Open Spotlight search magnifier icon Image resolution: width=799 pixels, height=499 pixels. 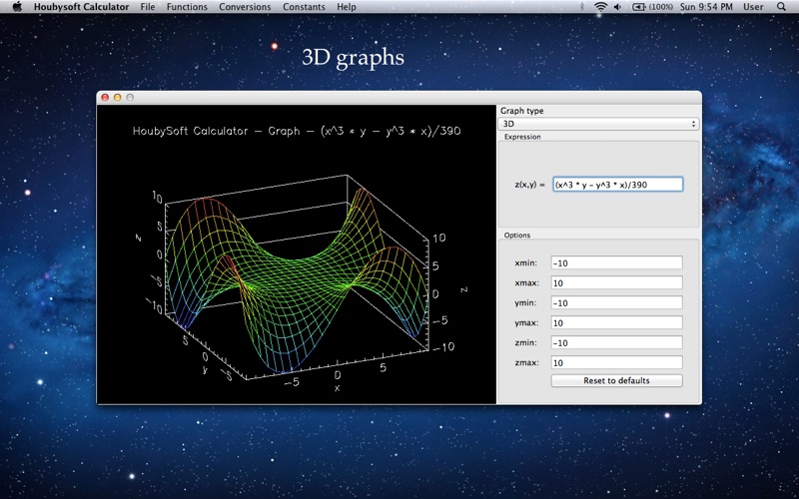[x=781, y=7]
